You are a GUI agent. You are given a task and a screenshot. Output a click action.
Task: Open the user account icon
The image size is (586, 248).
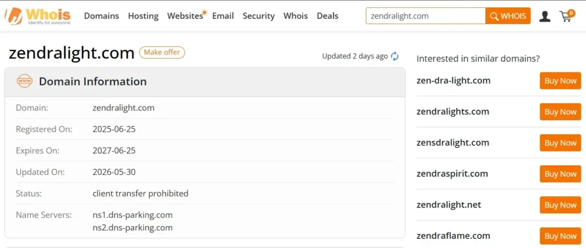point(545,16)
